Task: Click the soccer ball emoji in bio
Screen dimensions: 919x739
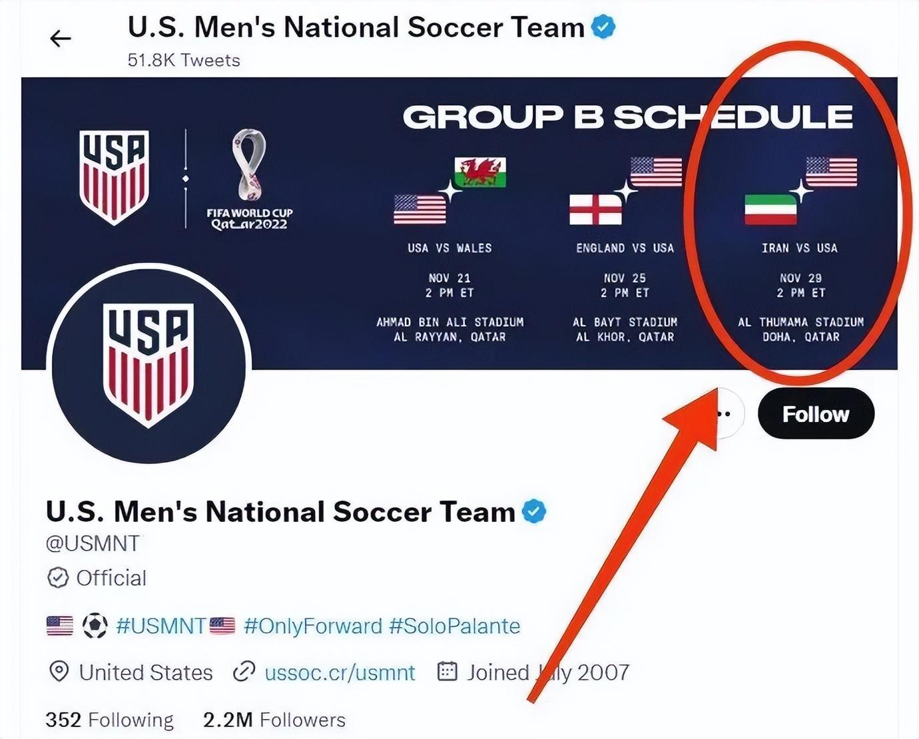Action: click(95, 626)
